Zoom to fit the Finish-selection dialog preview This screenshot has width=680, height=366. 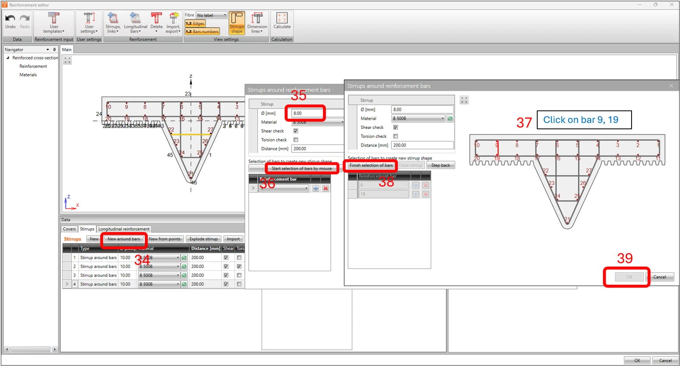tap(464, 100)
